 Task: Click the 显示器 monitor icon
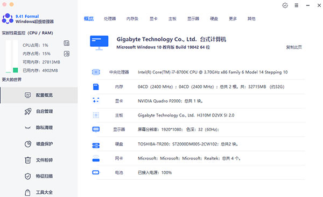click(96, 129)
